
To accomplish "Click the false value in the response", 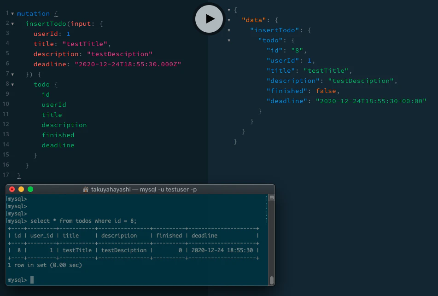I will tap(326, 91).
